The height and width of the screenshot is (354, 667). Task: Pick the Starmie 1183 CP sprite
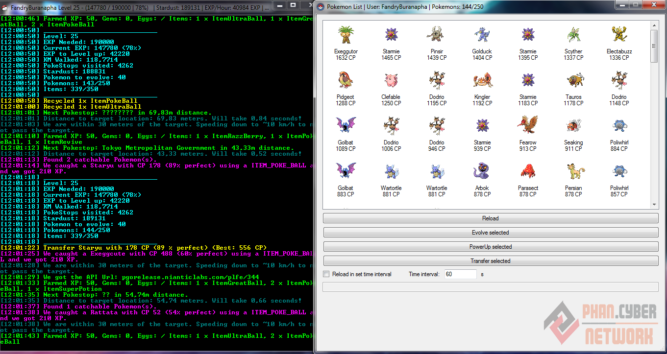click(528, 81)
